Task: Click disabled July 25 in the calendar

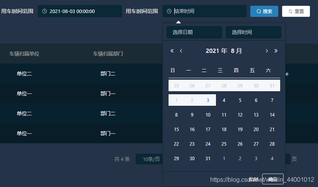Action: [x=177, y=85]
